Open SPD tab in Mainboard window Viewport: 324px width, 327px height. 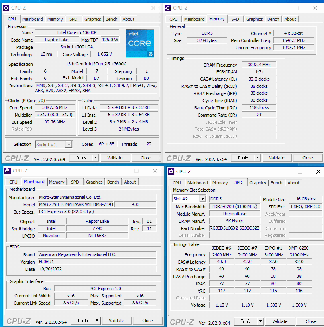click(75, 182)
